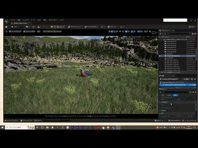198x148 pixels.
Task: Open the Output Log in status bar
Action: pos(26,120)
